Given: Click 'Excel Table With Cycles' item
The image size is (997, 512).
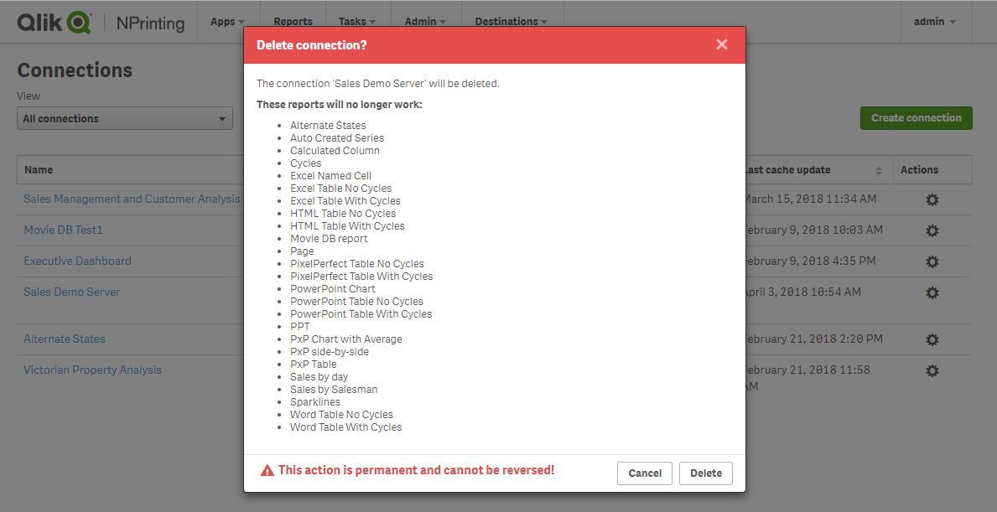Looking at the screenshot, I should (x=345, y=201).
